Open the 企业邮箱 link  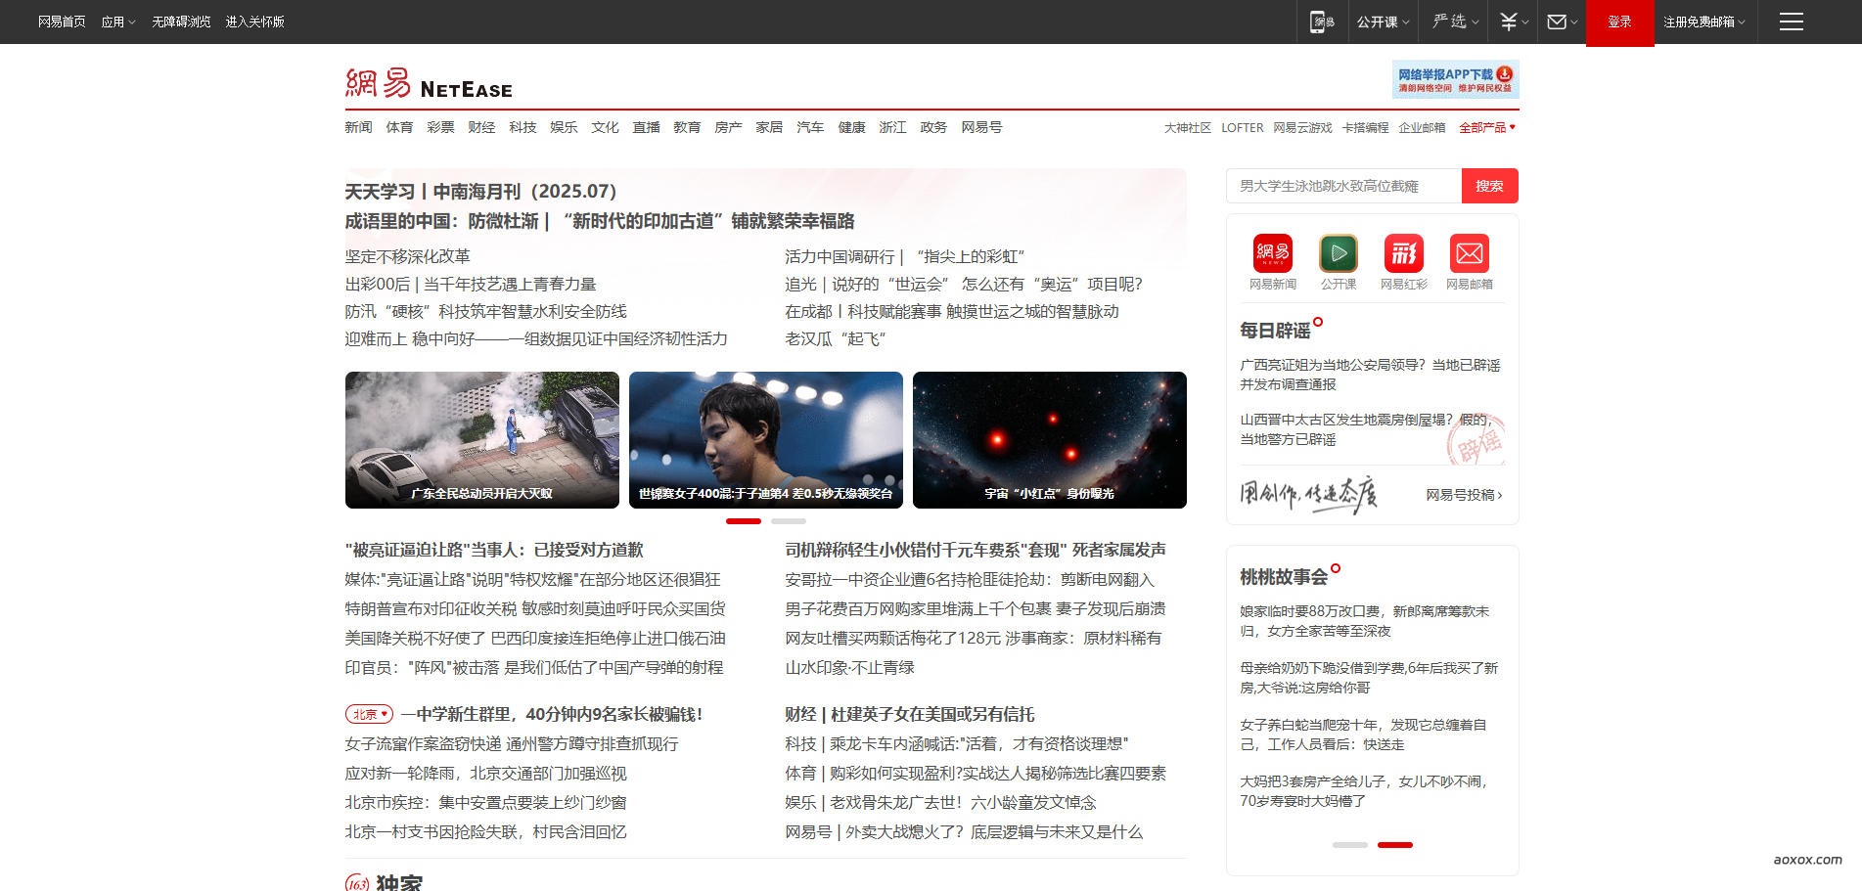(1422, 127)
